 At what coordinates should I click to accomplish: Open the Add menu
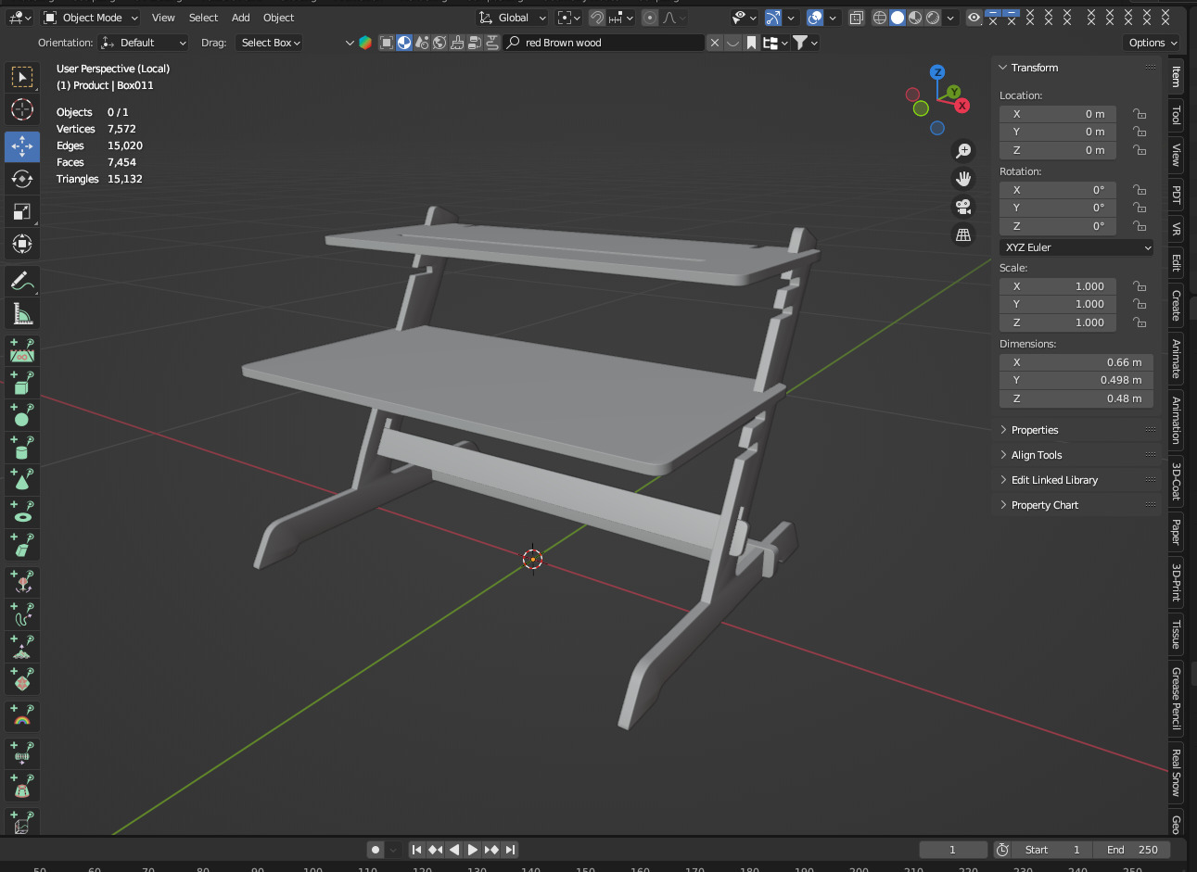click(241, 18)
